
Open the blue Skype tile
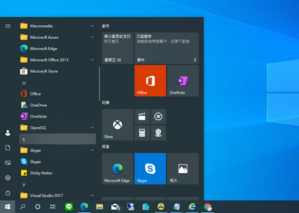(x=150, y=169)
